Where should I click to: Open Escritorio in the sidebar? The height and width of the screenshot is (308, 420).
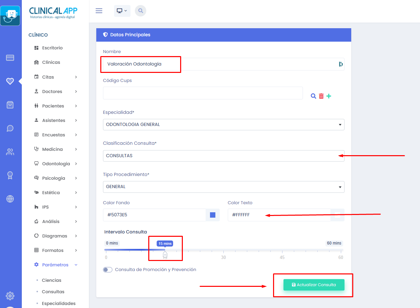click(52, 48)
